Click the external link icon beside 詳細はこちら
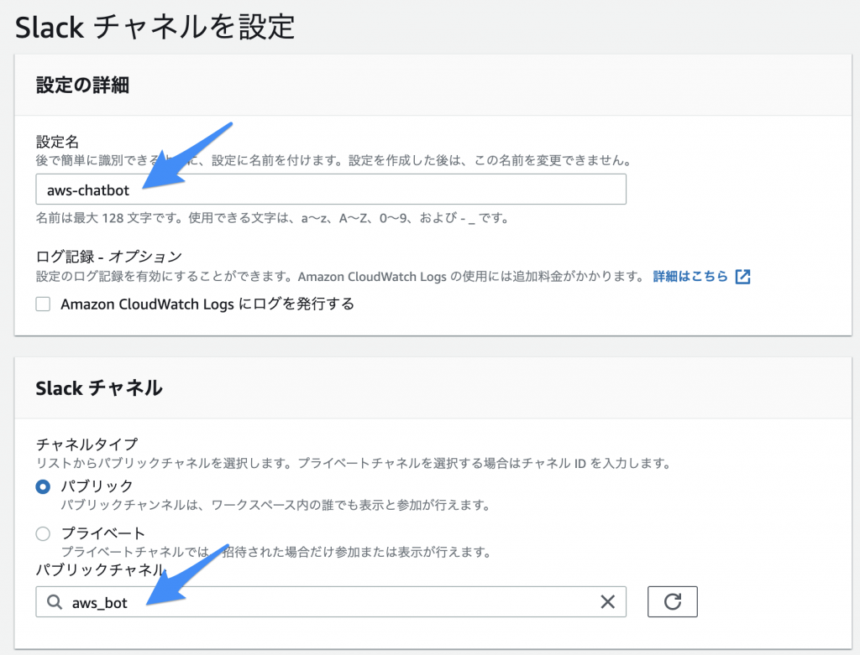Screen dimensions: 860x655 (742, 277)
